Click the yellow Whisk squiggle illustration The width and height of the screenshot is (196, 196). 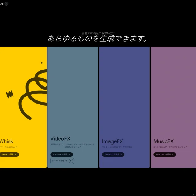click(x=32, y=94)
